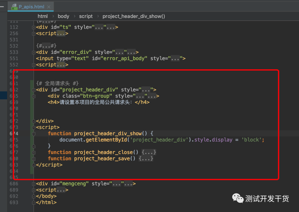Collapse script block at line 673
This screenshot has height=212, width=299.
(34, 128)
